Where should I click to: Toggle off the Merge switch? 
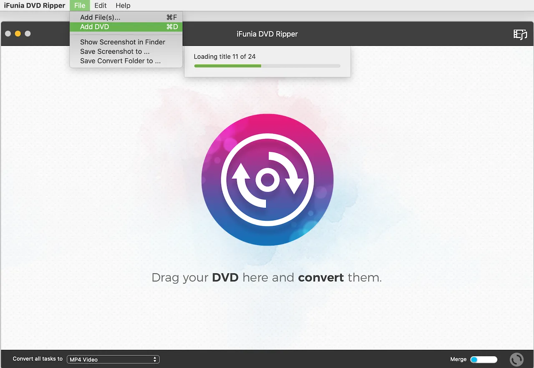point(484,359)
